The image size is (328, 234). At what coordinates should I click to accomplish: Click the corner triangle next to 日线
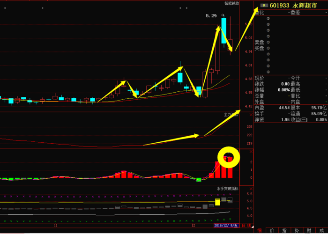[x=252, y=227]
